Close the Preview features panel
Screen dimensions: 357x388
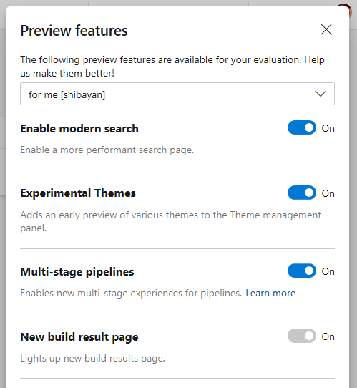click(326, 29)
